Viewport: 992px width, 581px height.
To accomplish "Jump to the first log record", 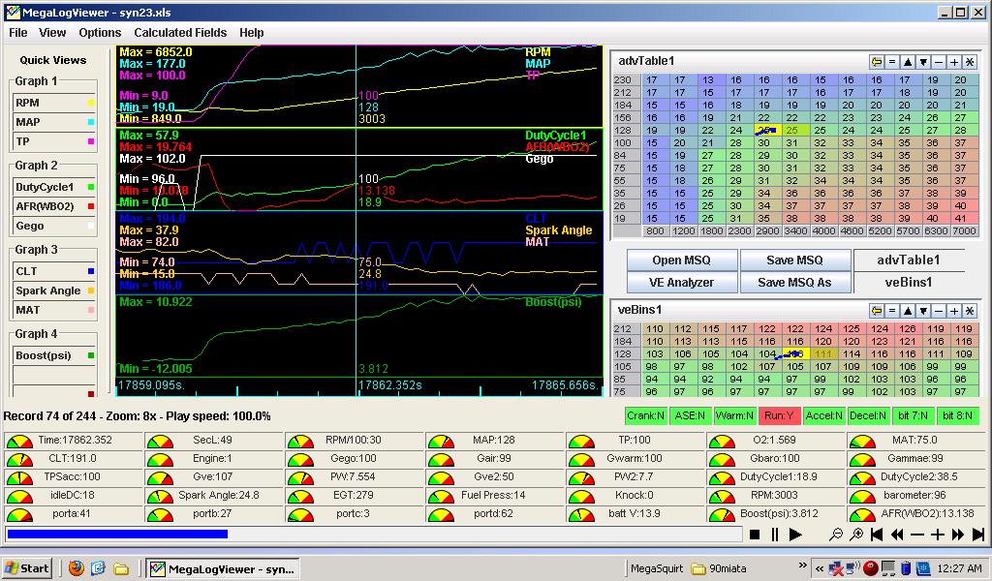I will tap(877, 535).
